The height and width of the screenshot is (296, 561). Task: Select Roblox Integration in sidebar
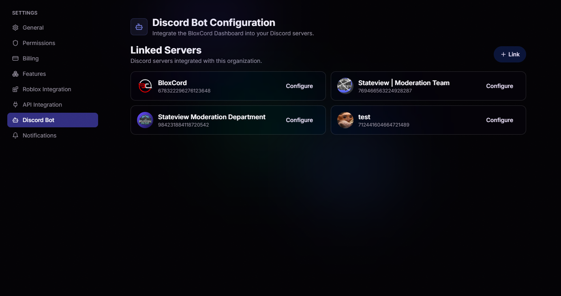point(53,89)
